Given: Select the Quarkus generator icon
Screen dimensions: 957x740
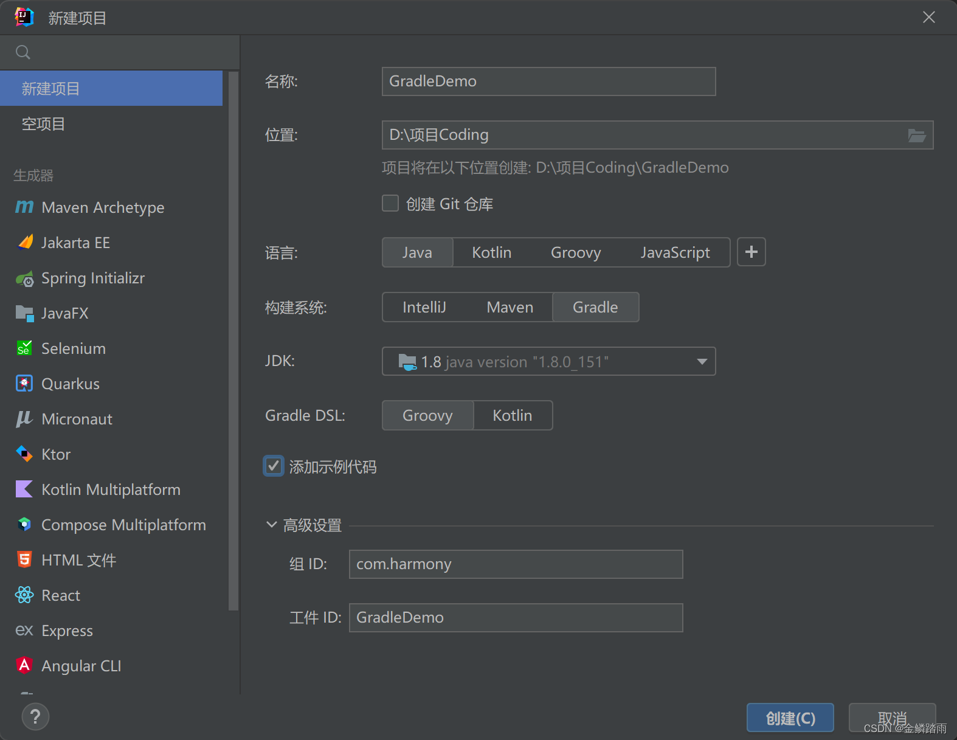Looking at the screenshot, I should [x=24, y=384].
